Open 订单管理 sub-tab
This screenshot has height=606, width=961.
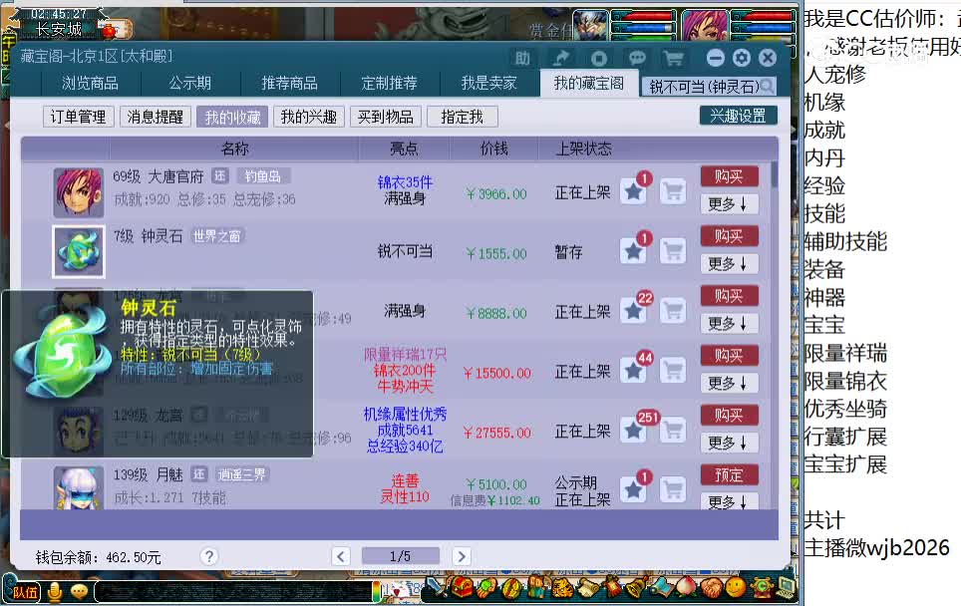point(79,117)
